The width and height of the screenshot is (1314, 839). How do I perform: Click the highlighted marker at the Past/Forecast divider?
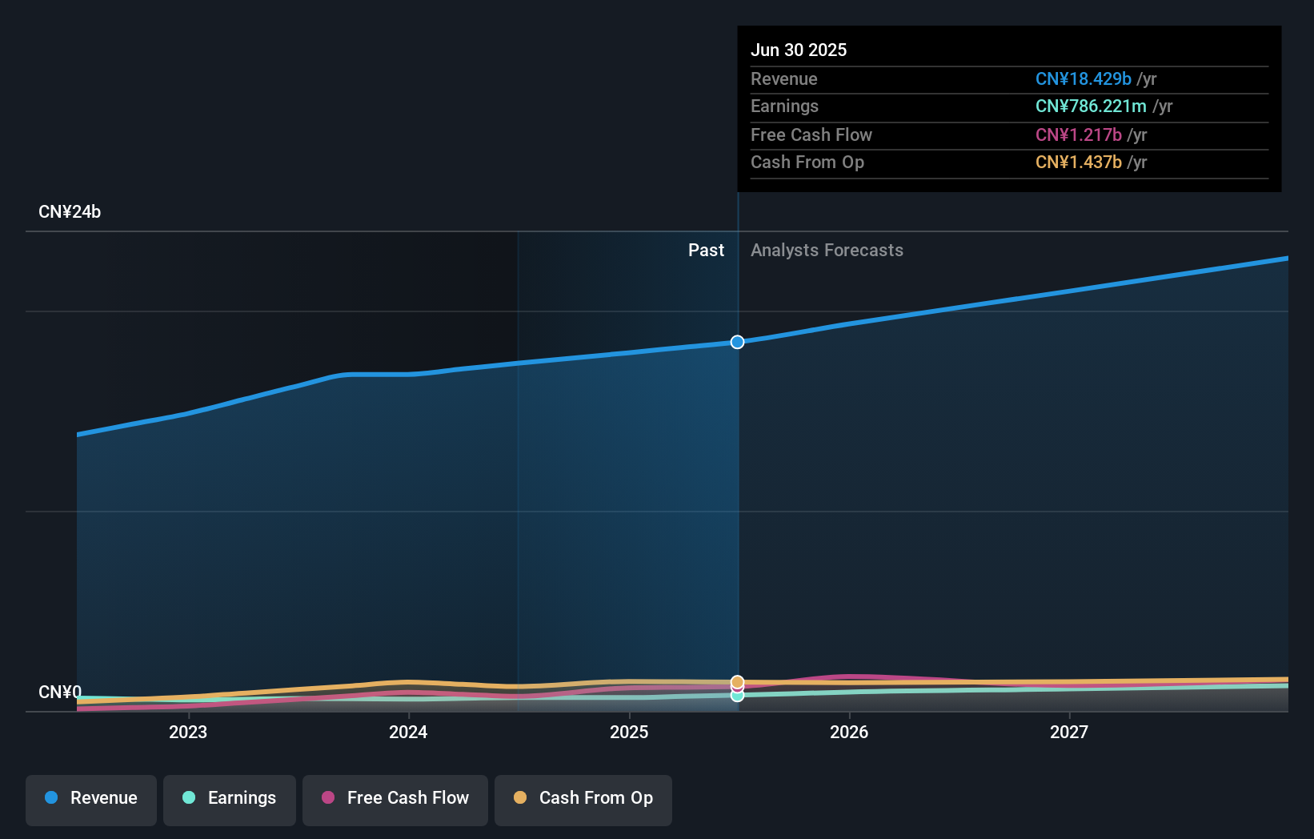737,342
